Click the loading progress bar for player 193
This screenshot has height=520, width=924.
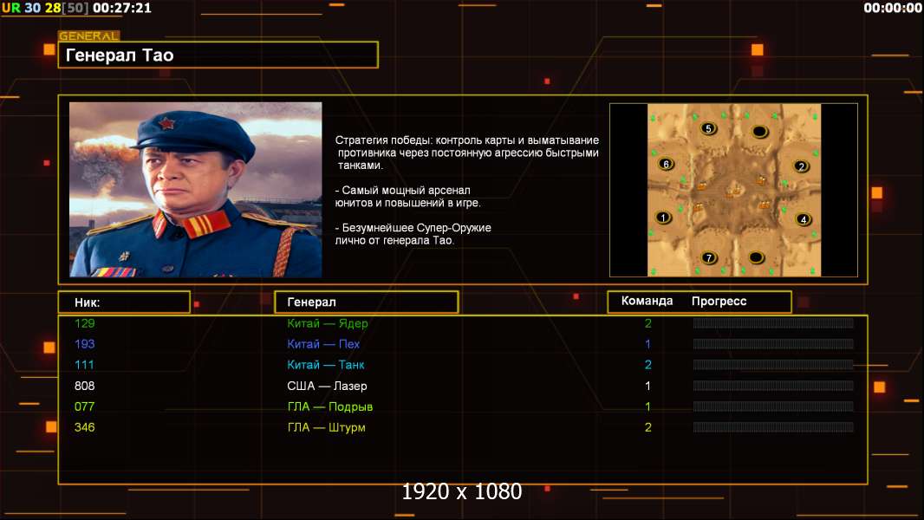(773, 344)
